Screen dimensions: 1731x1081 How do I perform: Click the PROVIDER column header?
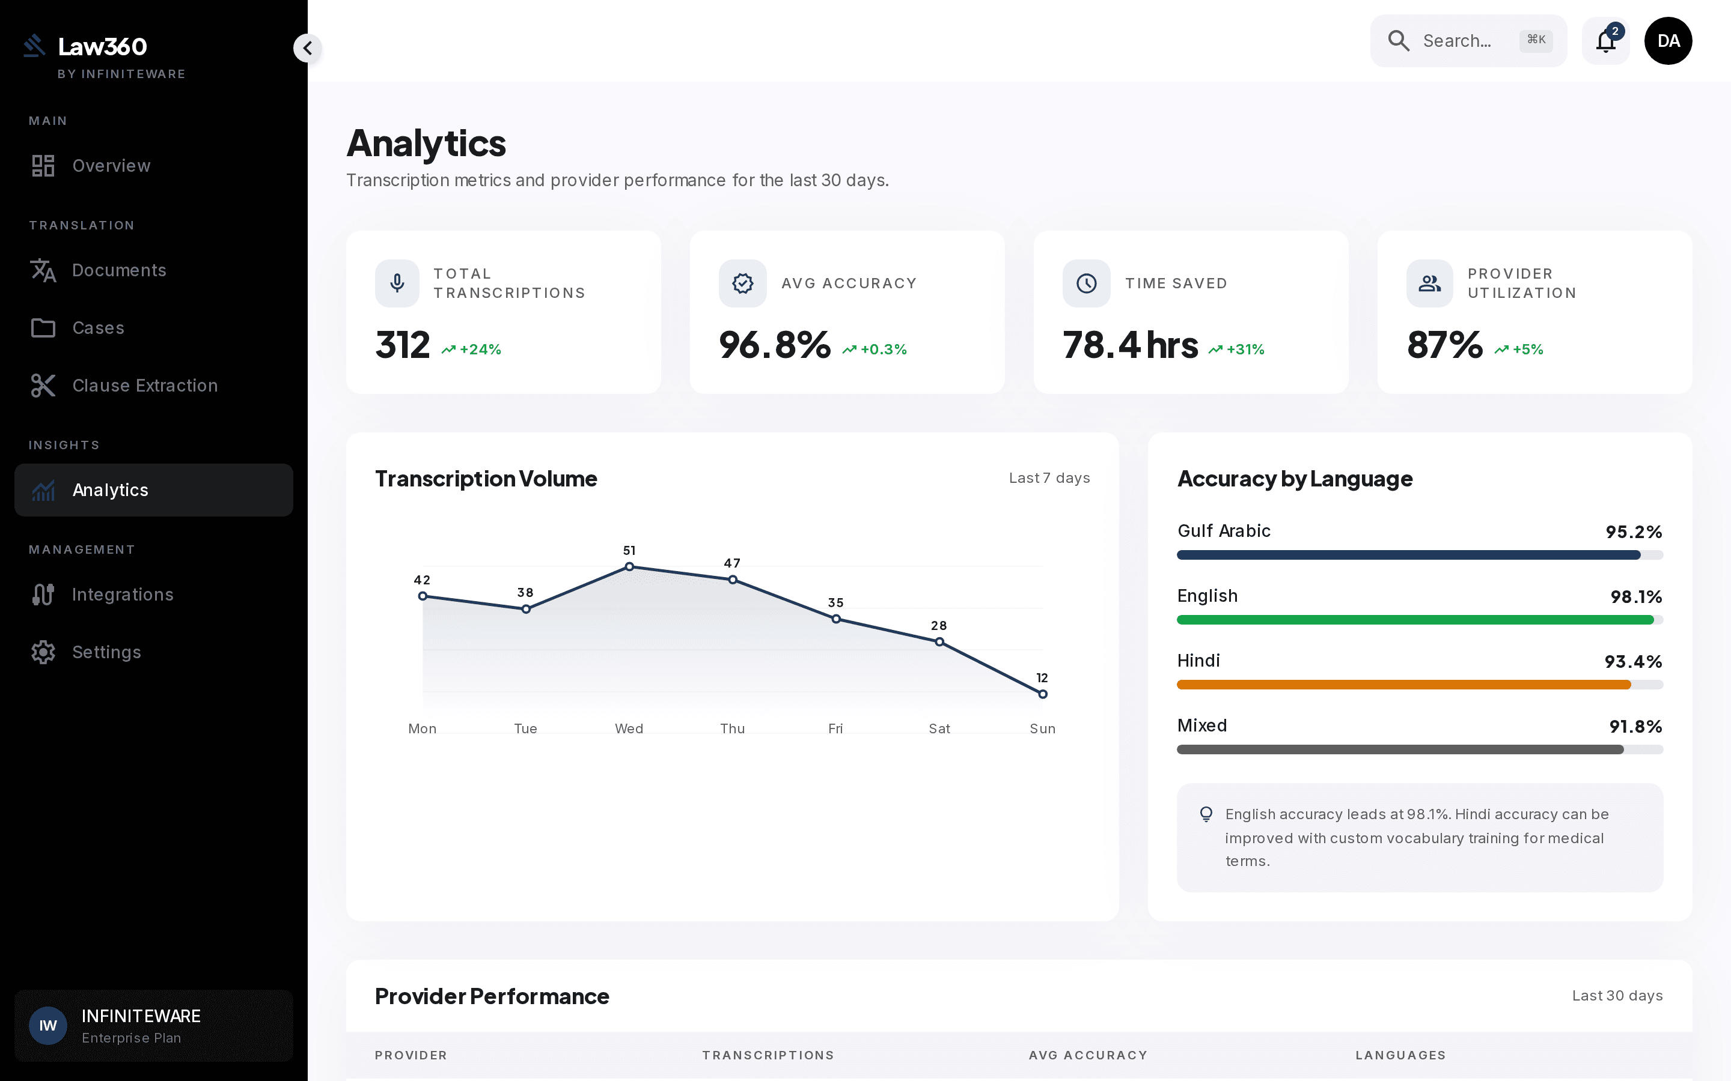411,1055
